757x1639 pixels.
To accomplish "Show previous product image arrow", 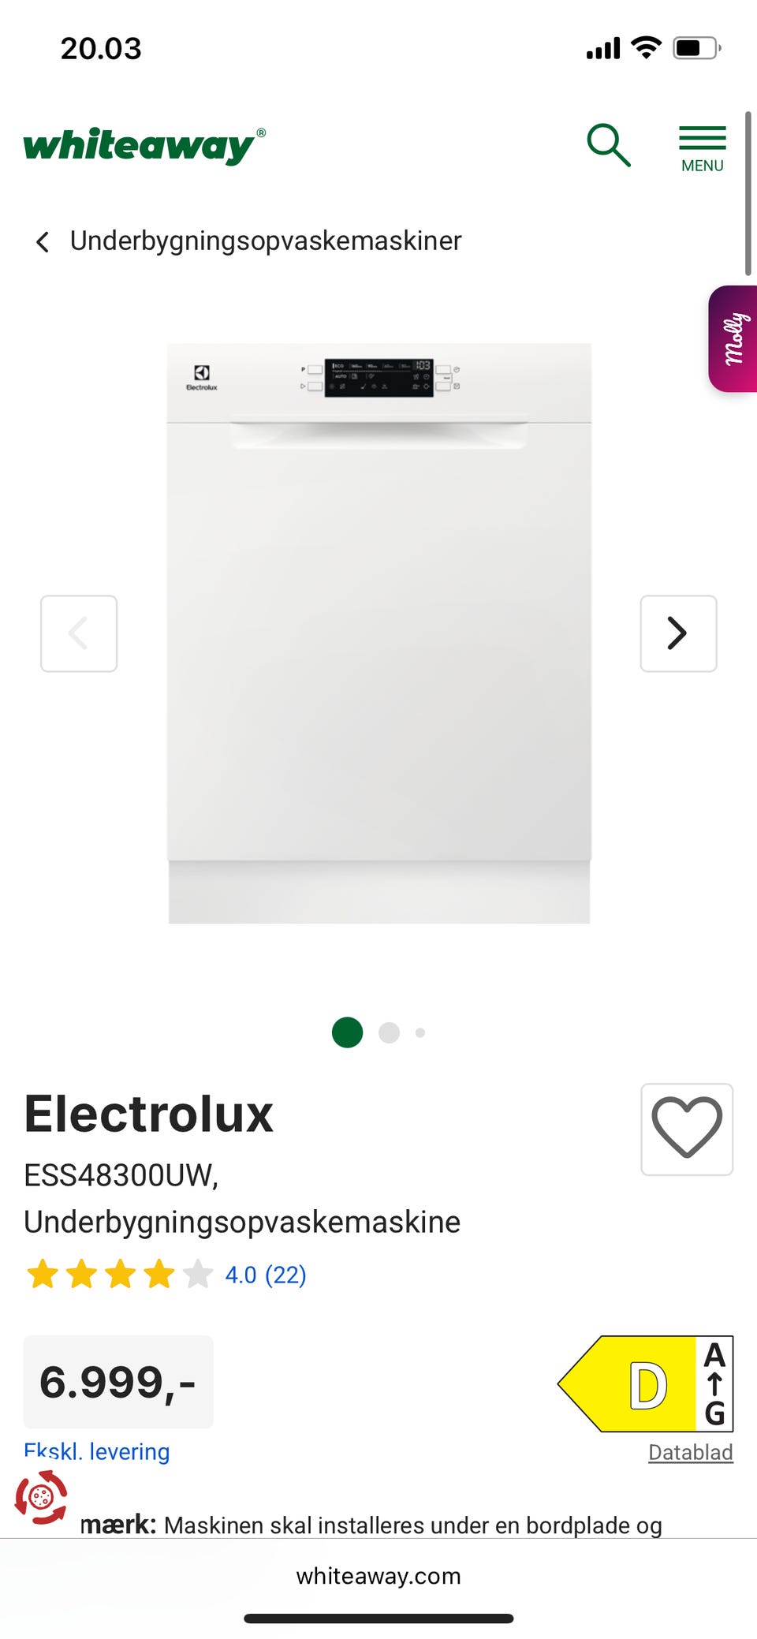I will pos(79,633).
